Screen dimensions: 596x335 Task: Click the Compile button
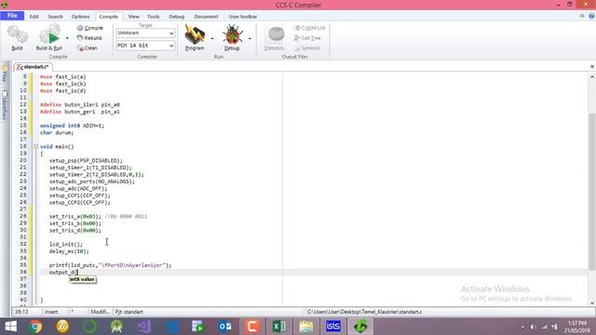pos(90,28)
